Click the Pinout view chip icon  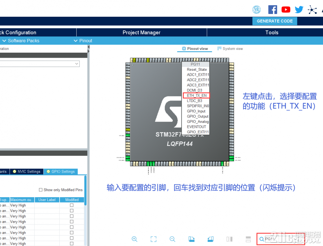click(x=184, y=49)
